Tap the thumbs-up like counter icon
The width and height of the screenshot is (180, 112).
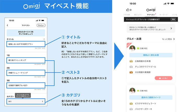click(128, 10)
